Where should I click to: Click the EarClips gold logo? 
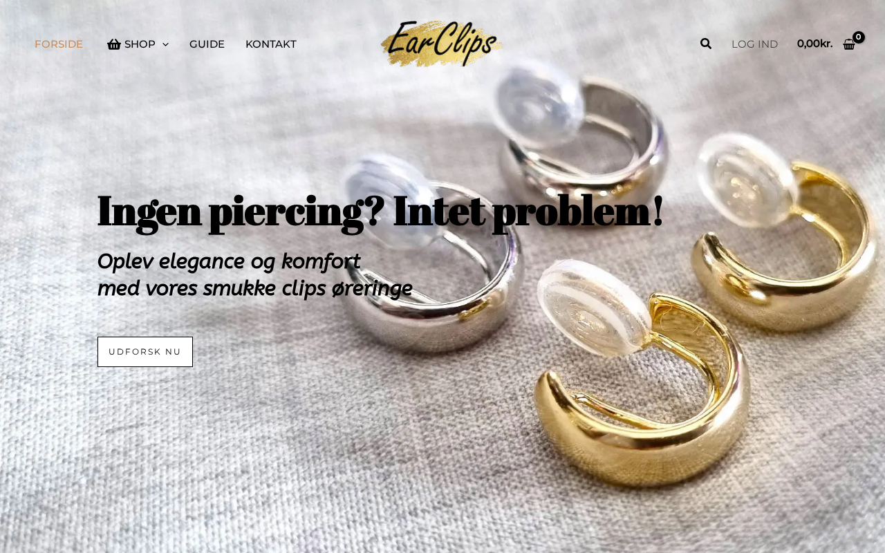click(441, 44)
